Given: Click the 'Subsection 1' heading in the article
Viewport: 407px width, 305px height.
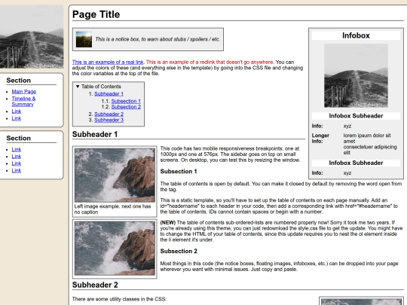Looking at the screenshot, I should [x=179, y=172].
